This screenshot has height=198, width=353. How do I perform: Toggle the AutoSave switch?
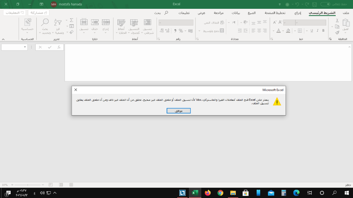point(325,4)
